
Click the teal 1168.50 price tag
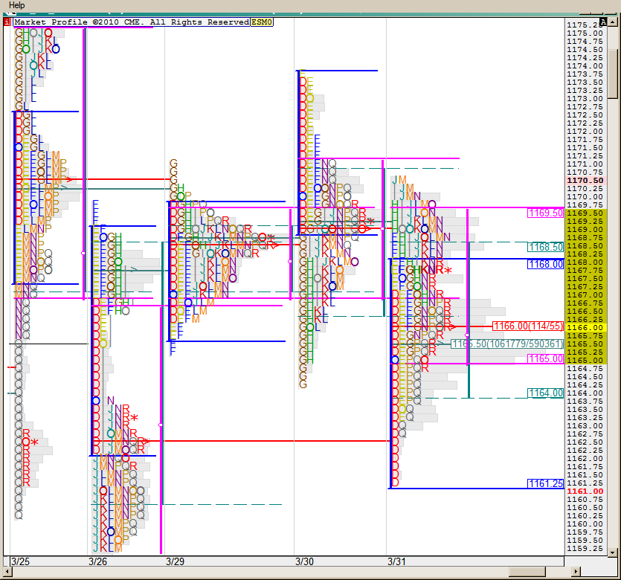point(545,247)
